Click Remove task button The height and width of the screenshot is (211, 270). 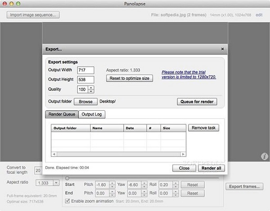(x=204, y=128)
